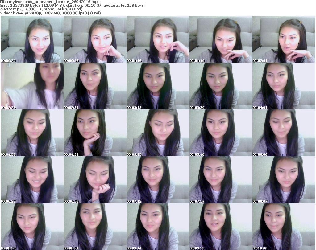Select the thumbnail stamped 00:08:54
This screenshot has width=316, height=250.
coord(95,227)
